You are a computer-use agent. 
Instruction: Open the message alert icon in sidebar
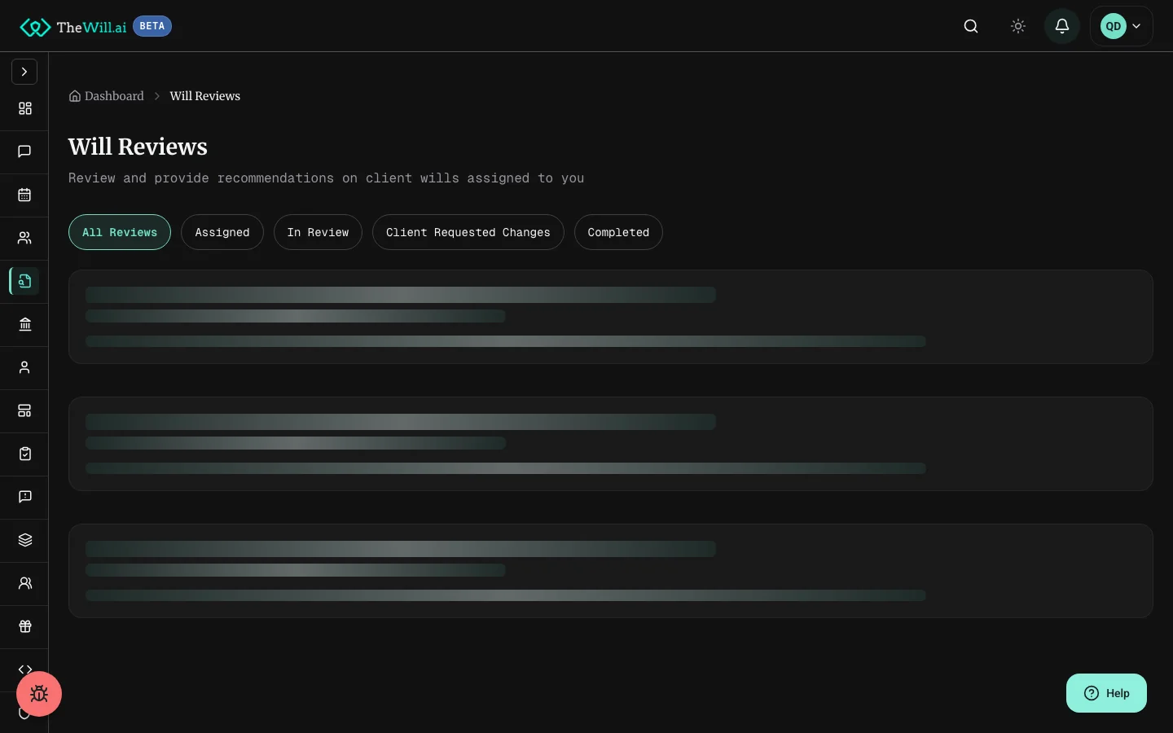coord(24,497)
